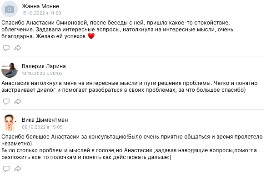Click the timestamp 09.10.2022 в 15:05
266x174 pixels.
[x=42, y=127]
